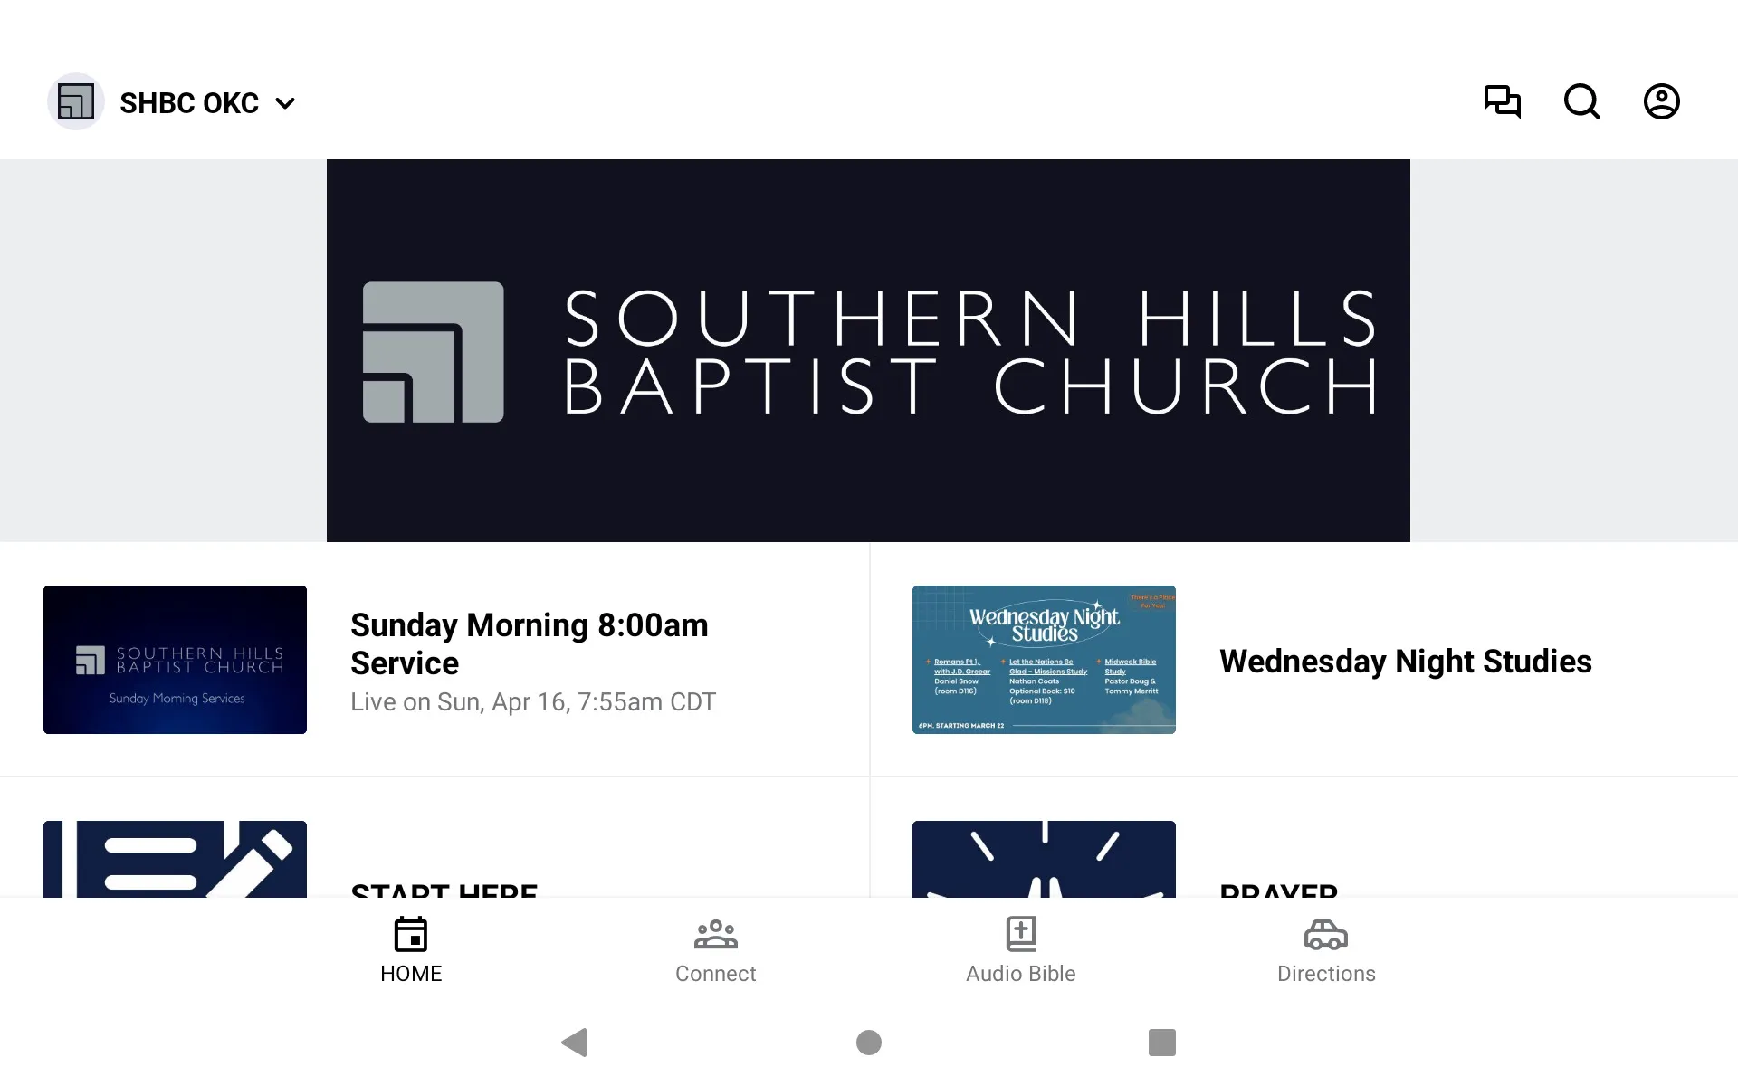Tap the Home tab label
The image size is (1738, 1086).
[x=410, y=974]
